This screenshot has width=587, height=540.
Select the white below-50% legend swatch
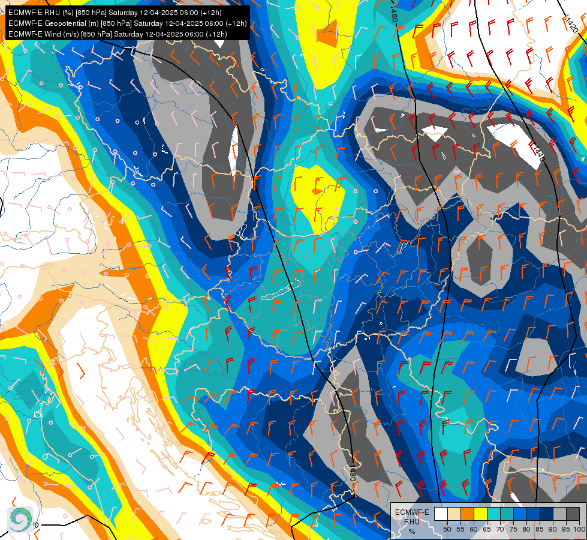(441, 514)
